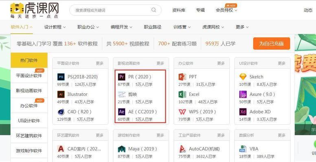Open the After Effects Ae icon
This screenshot has height=162, width=316.
pos(121,112)
